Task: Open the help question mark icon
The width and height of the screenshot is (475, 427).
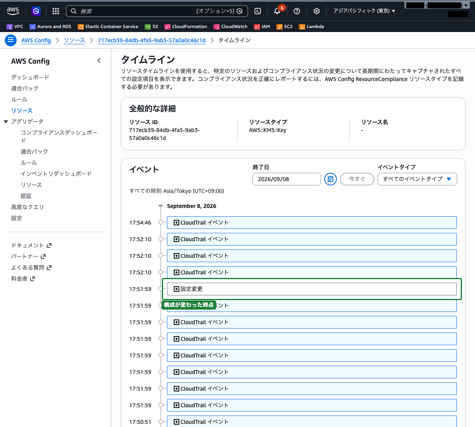Action: tap(297, 11)
